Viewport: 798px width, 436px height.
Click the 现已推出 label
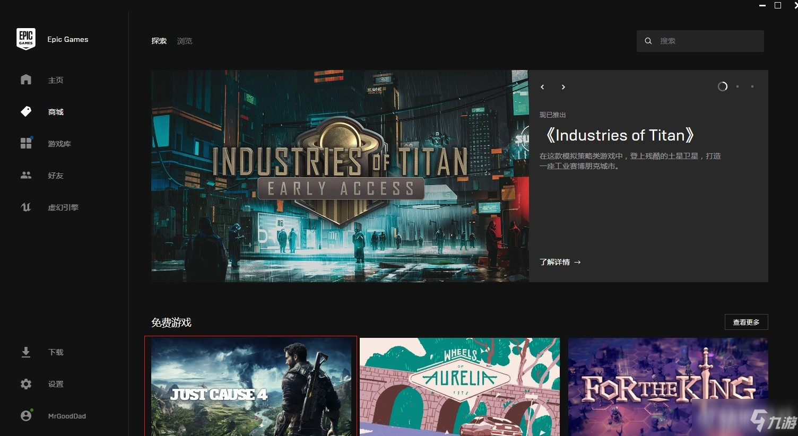[553, 115]
